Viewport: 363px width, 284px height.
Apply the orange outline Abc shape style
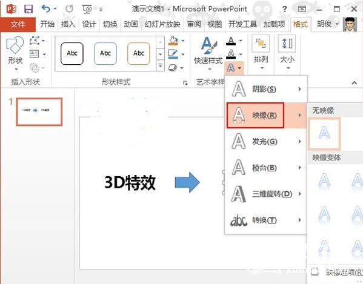coord(139,53)
